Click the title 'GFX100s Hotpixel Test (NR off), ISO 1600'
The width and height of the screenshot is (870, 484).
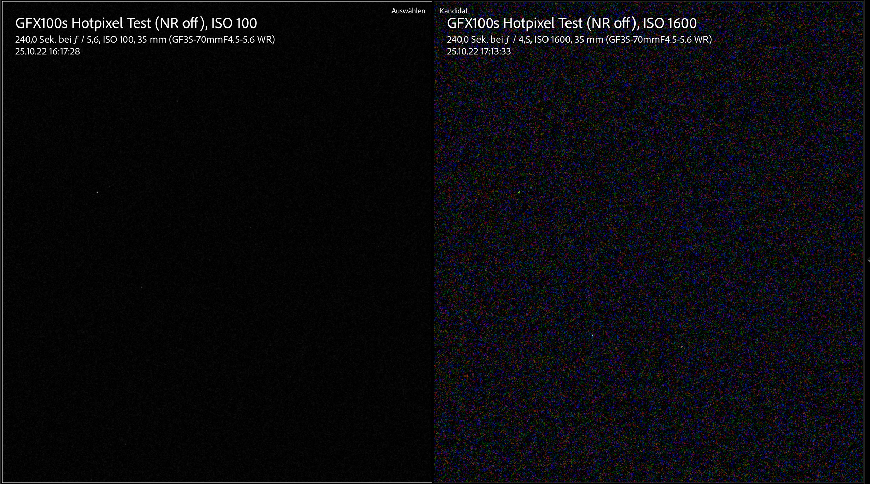pyautogui.click(x=572, y=23)
